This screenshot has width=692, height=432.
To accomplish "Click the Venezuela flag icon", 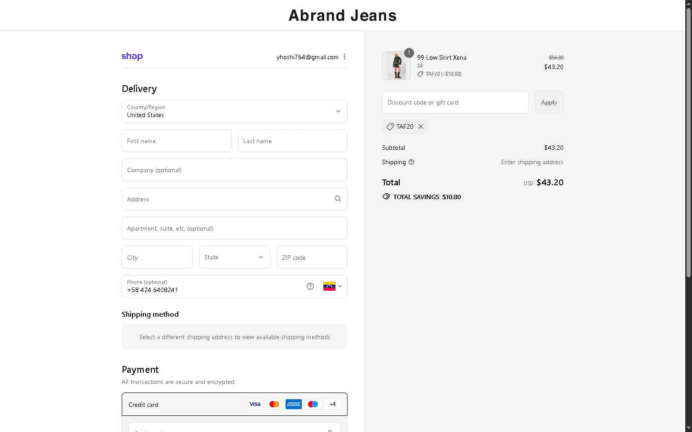I will 329,286.
